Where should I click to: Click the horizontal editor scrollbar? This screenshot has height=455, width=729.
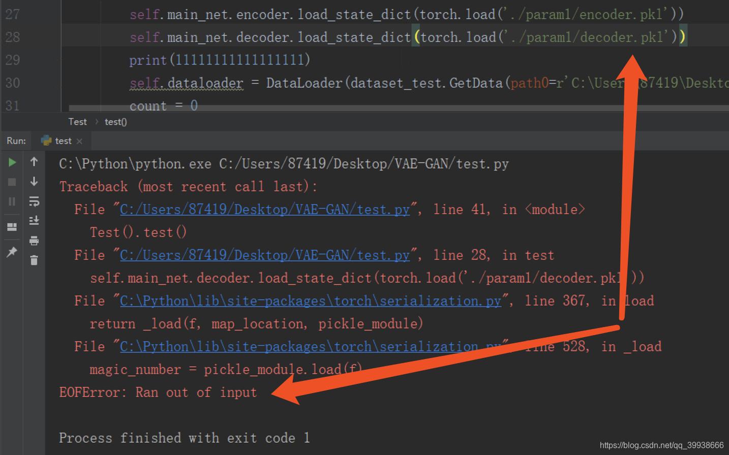coord(399,108)
